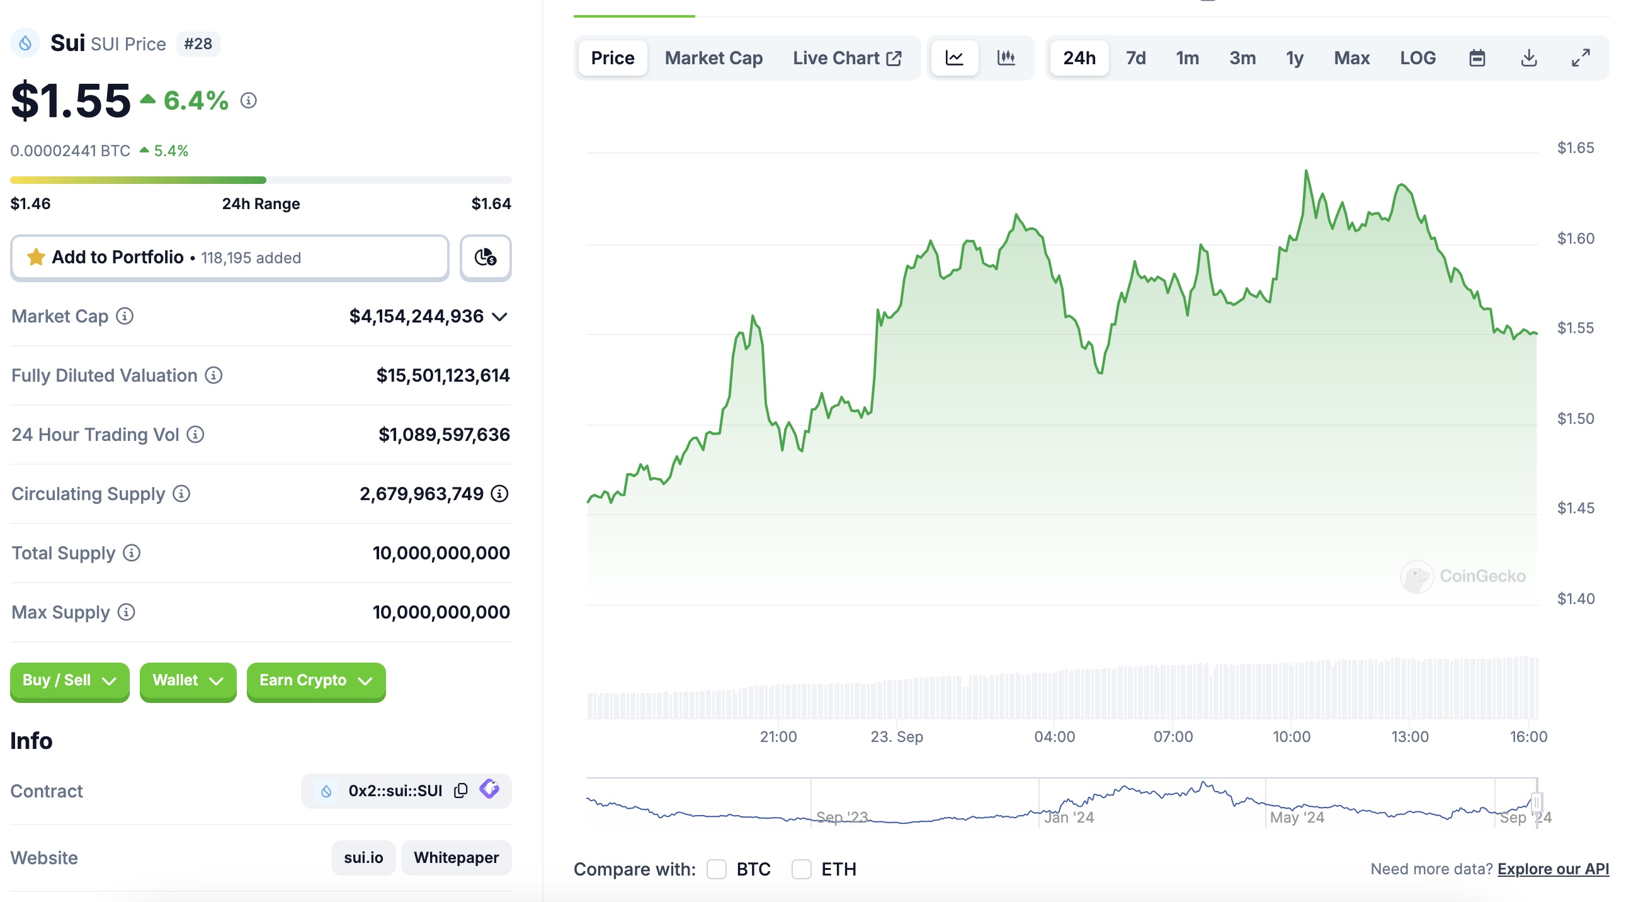The image size is (1631, 902).
Task: Expand chart to fullscreen icon
Action: click(1581, 59)
